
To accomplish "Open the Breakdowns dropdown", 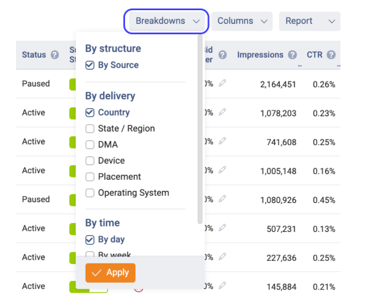I will (166, 21).
